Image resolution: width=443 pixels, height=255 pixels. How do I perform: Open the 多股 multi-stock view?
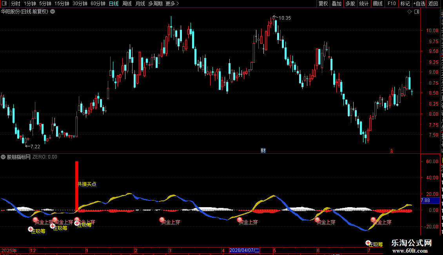coord(350,4)
